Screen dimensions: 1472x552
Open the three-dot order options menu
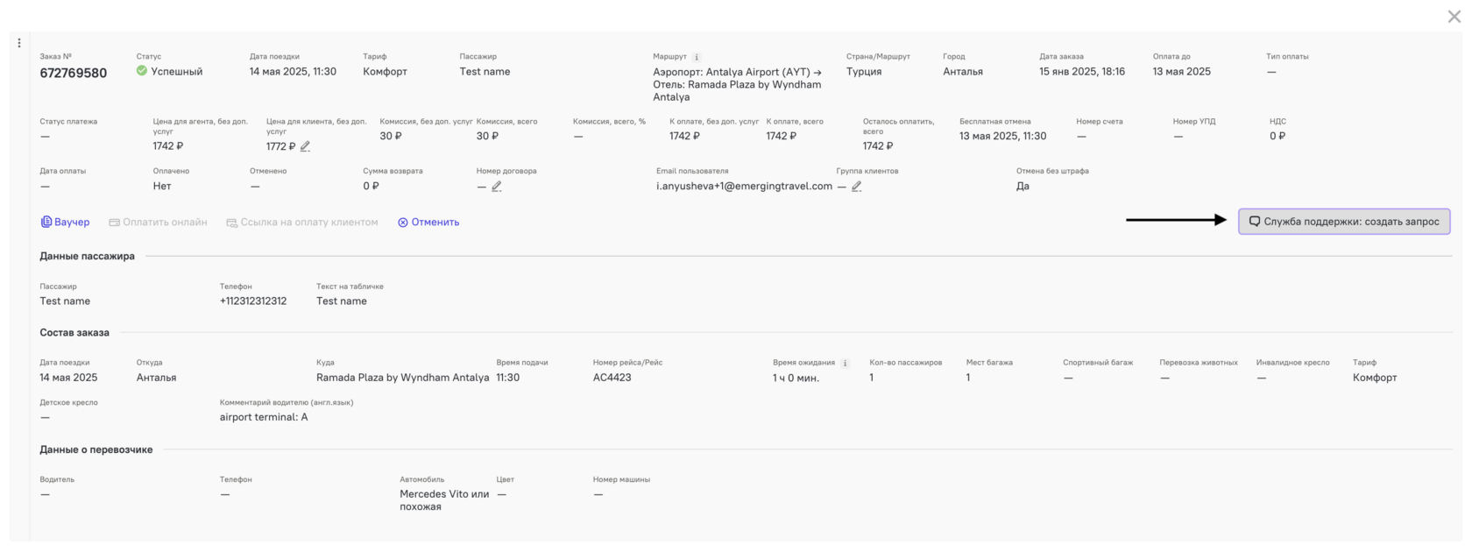click(19, 43)
